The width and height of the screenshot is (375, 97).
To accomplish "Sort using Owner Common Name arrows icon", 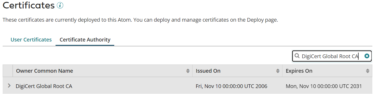I will coord(188,71).
